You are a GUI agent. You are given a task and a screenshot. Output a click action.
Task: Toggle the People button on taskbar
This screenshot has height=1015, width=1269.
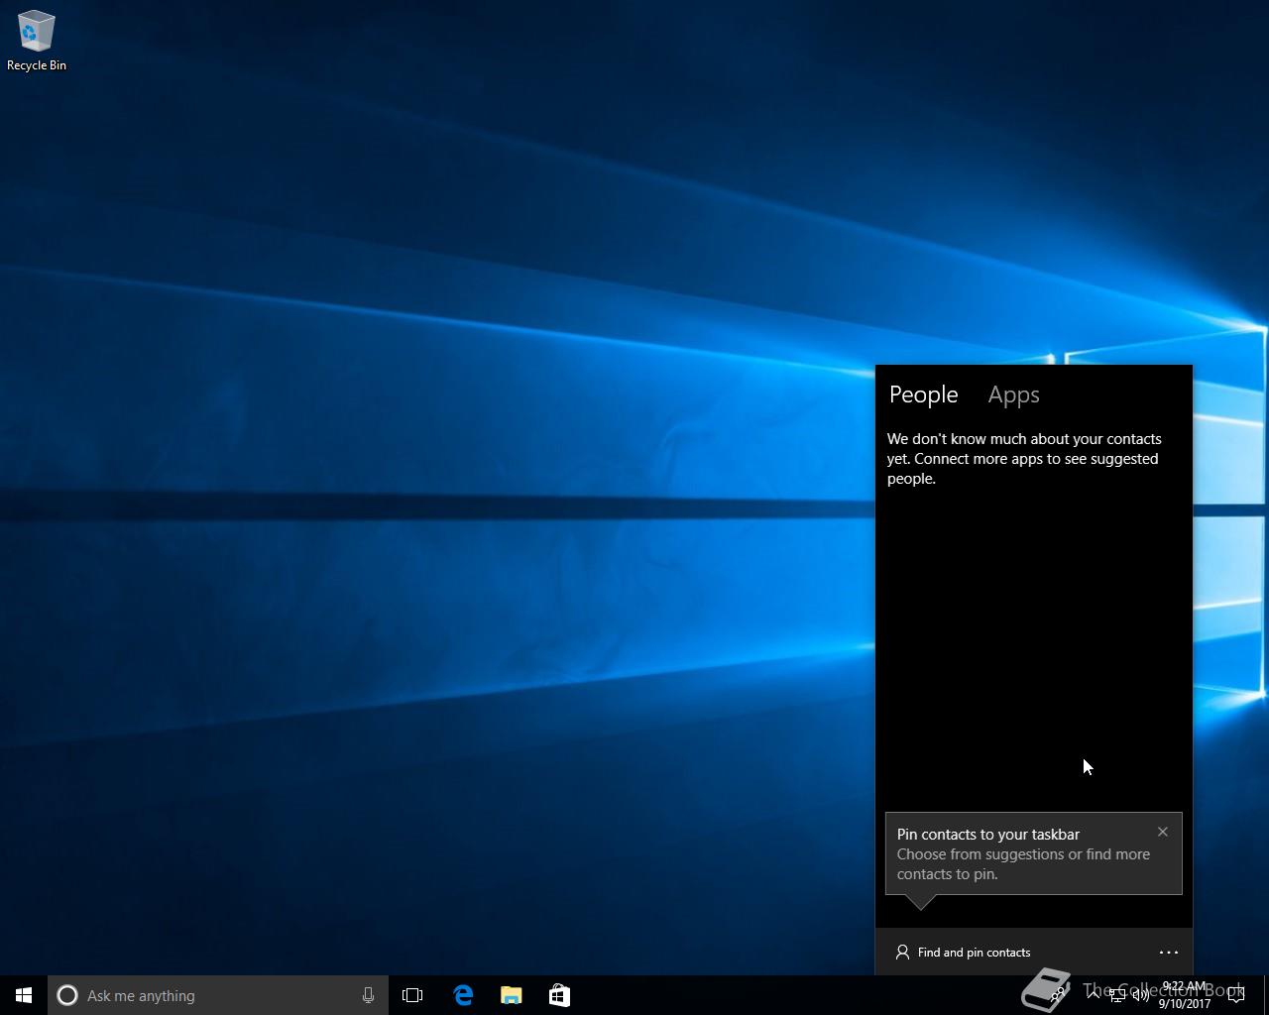point(1058,995)
